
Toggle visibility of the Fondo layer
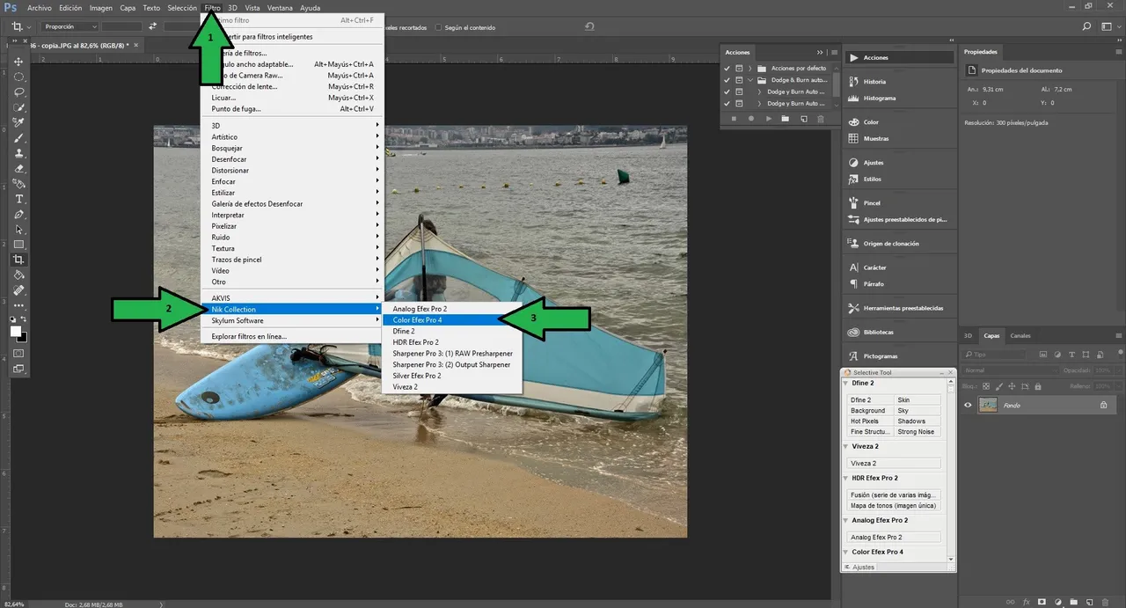tap(968, 405)
